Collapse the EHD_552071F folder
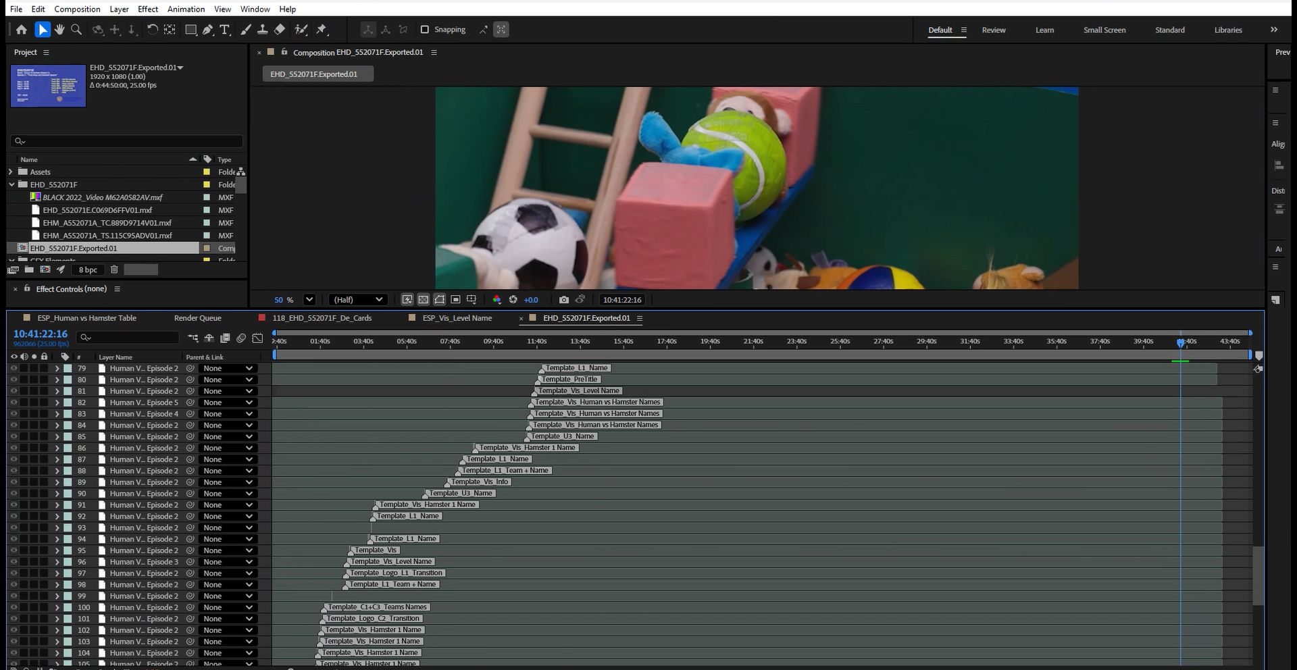The width and height of the screenshot is (1297, 670). (x=11, y=184)
